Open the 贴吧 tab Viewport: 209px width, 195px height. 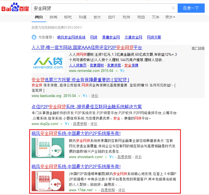pyautogui.click(x=68, y=17)
